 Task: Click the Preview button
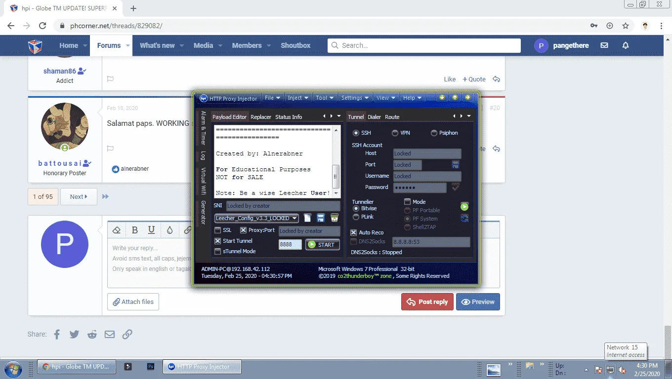pos(478,302)
